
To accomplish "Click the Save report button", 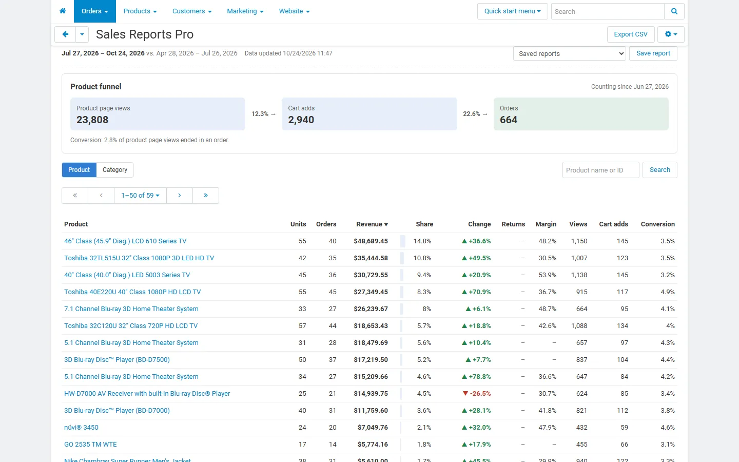I will pos(653,53).
